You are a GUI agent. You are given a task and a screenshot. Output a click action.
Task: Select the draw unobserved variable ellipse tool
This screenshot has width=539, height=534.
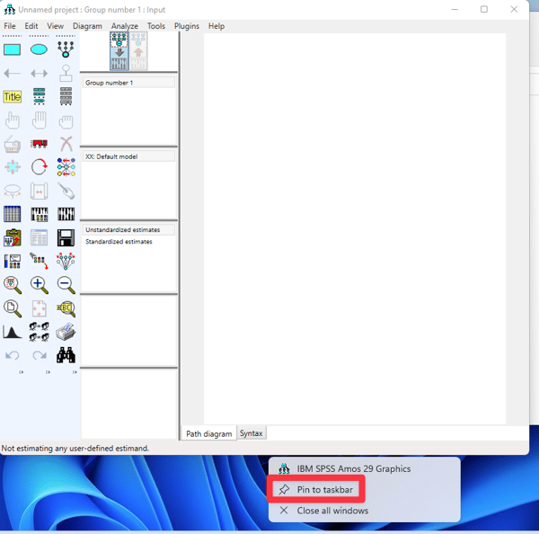click(39, 49)
